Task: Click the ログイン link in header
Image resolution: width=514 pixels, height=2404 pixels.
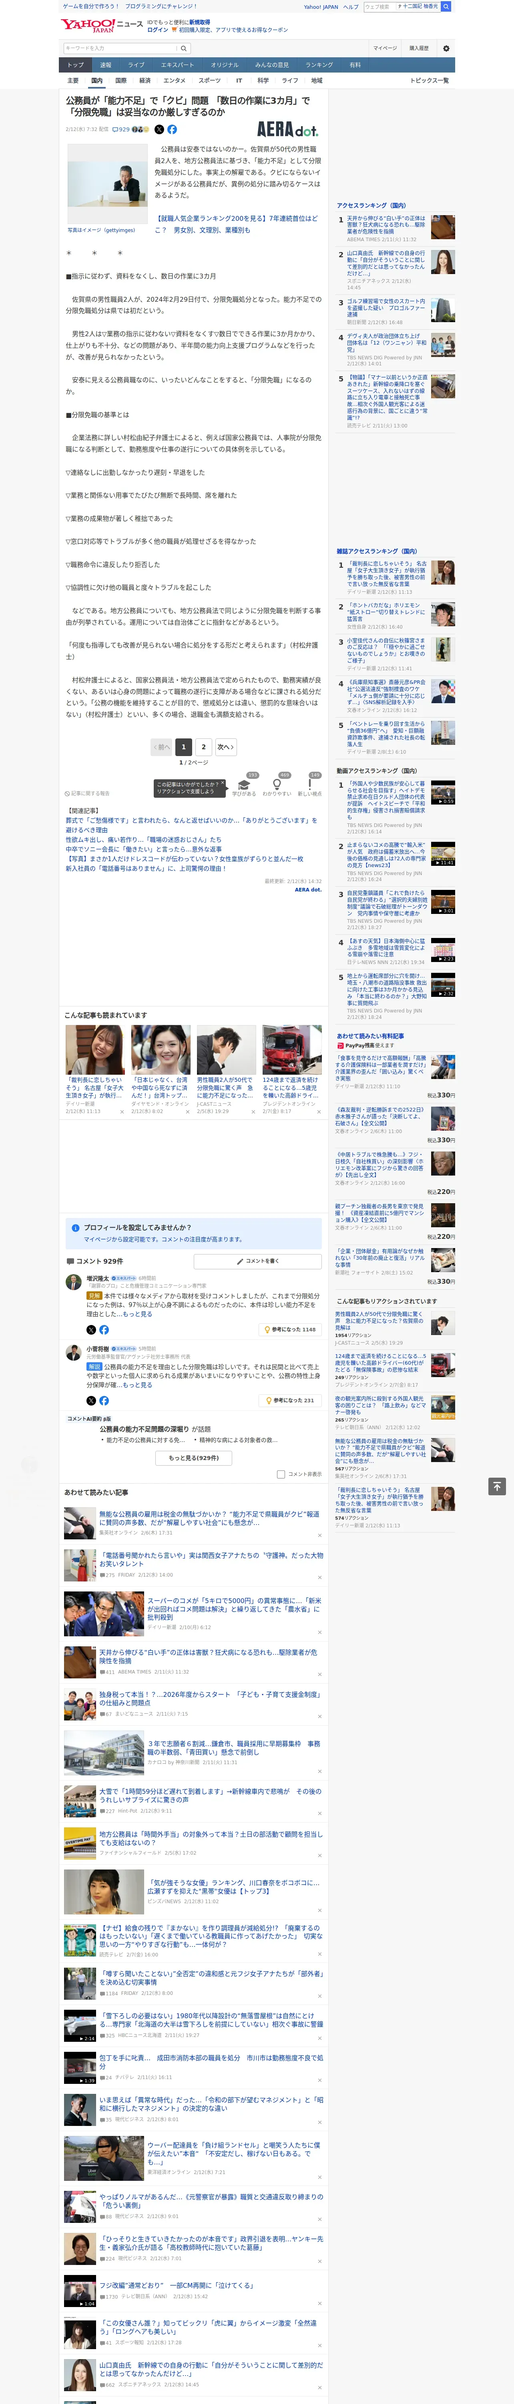Action: pos(158,30)
